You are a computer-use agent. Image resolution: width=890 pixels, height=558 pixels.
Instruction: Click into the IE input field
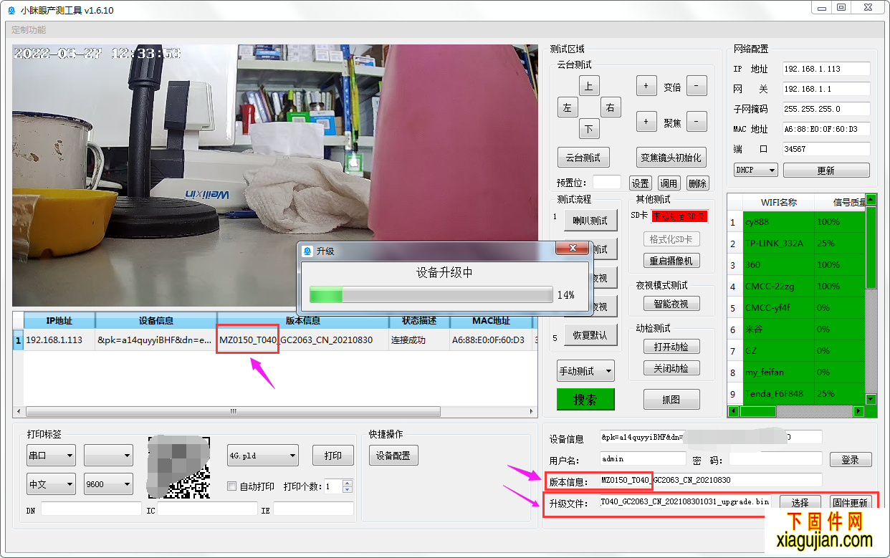[313, 509]
